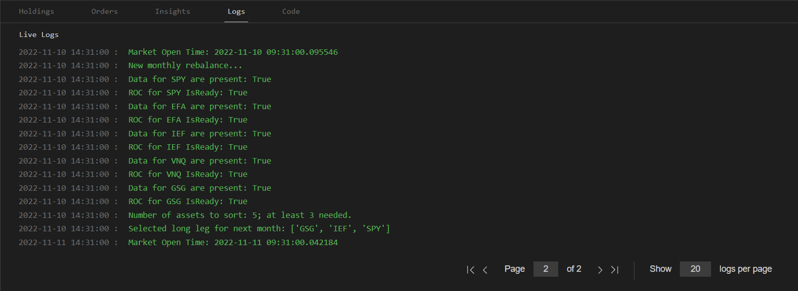The width and height of the screenshot is (798, 291).
Task: Go to first page of logs
Action: point(471,270)
